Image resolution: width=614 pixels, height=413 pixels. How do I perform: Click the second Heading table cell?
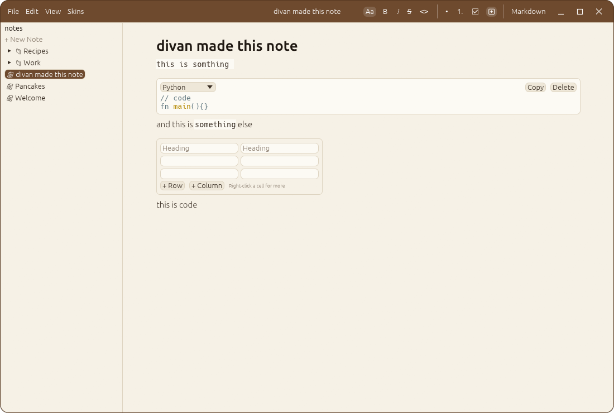280,148
